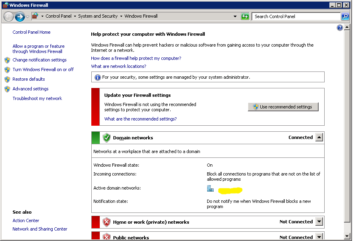Viewport: 354px width, 241px height.
Task: Click the 'Connected' status text
Action: coord(300,137)
